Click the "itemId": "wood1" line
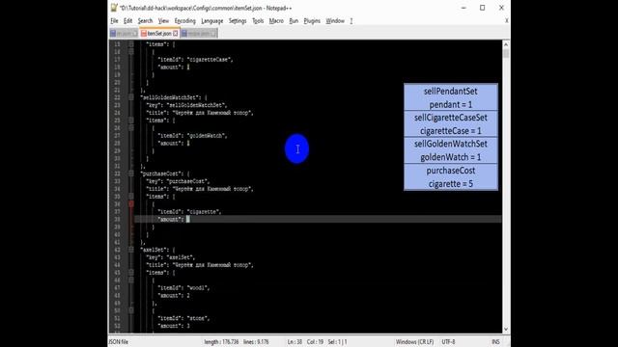The width and height of the screenshot is (618, 347). 183,287
